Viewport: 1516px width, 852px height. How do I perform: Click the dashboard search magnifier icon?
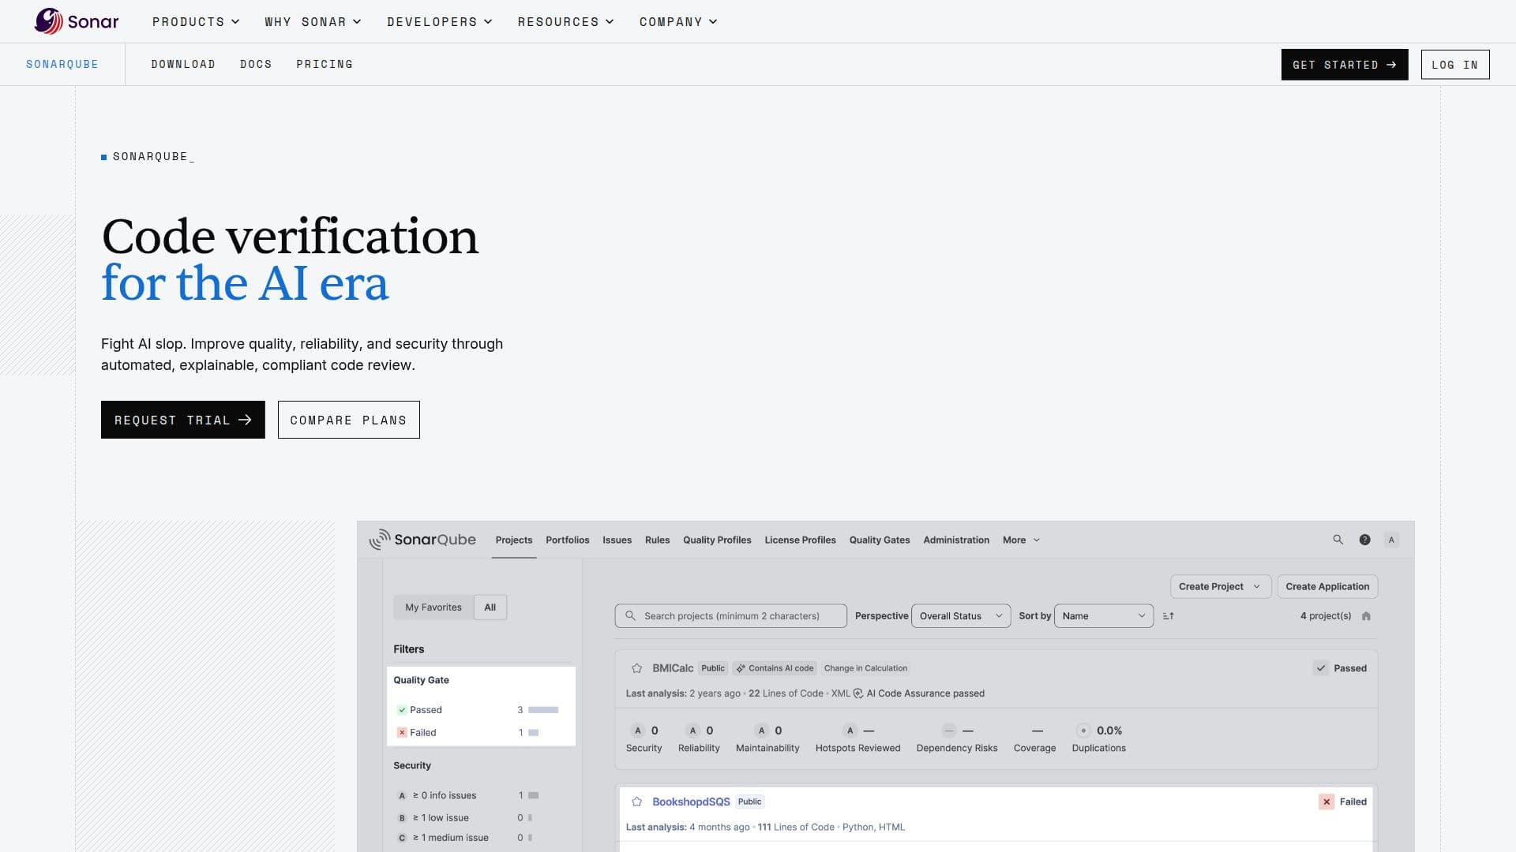point(1338,540)
